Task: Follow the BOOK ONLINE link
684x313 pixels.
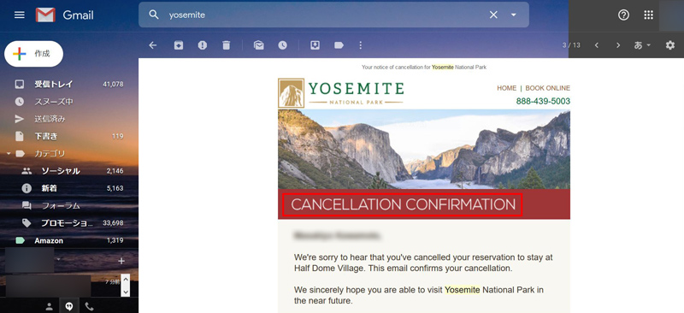Action: point(547,88)
